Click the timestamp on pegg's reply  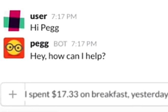[x=84, y=44]
